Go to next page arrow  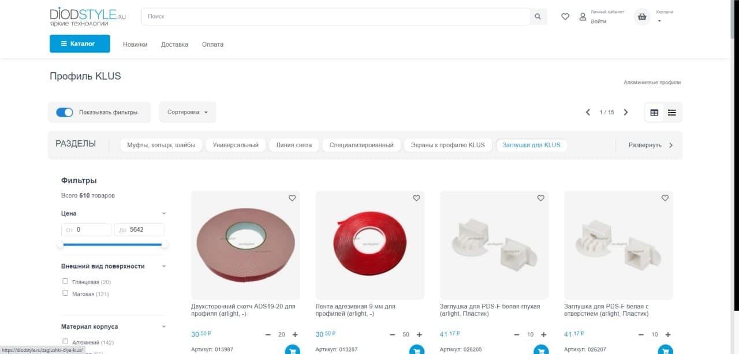626,112
